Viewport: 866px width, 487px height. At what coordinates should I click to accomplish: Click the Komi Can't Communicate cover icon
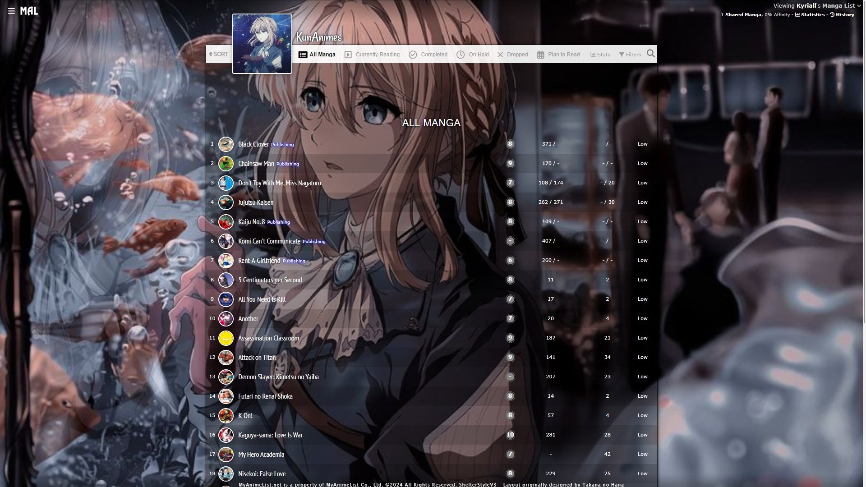[226, 241]
